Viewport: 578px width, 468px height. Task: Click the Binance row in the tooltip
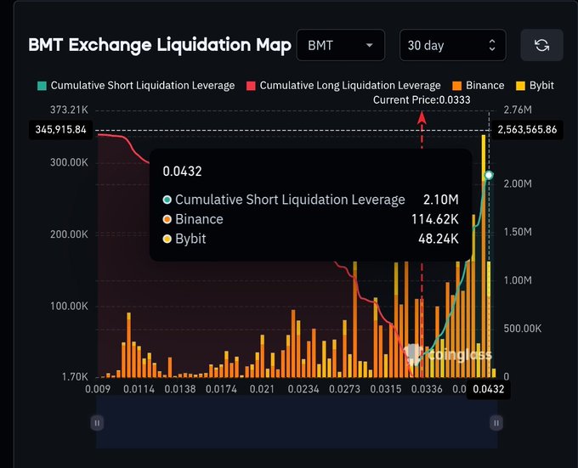point(311,219)
